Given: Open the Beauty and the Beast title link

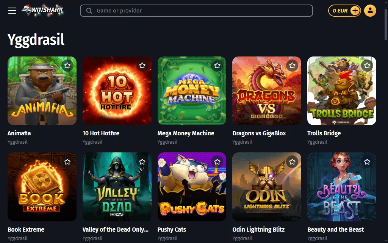Looking at the screenshot, I should click(x=335, y=229).
